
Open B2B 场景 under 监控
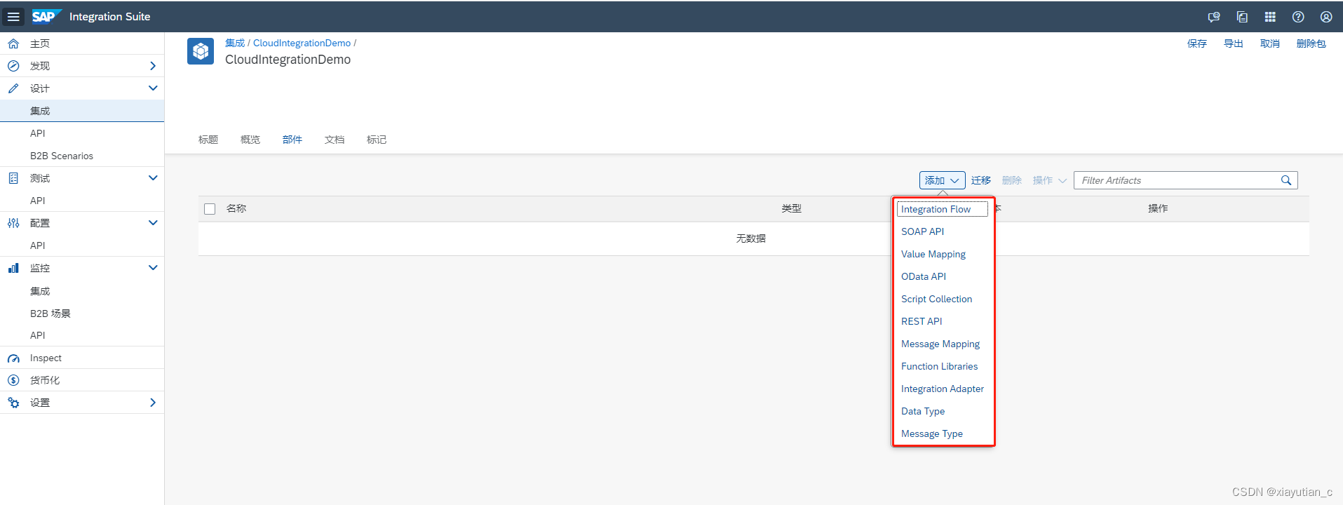pyautogui.click(x=82, y=314)
